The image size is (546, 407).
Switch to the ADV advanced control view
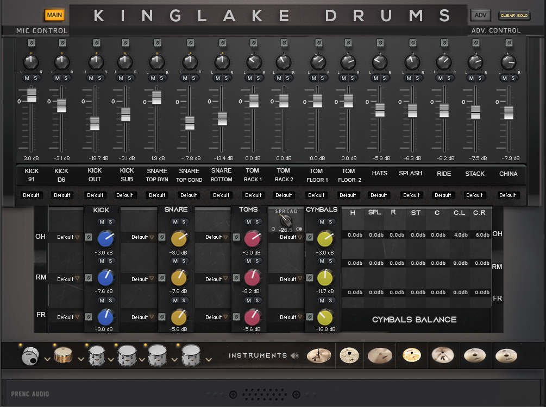(x=480, y=15)
